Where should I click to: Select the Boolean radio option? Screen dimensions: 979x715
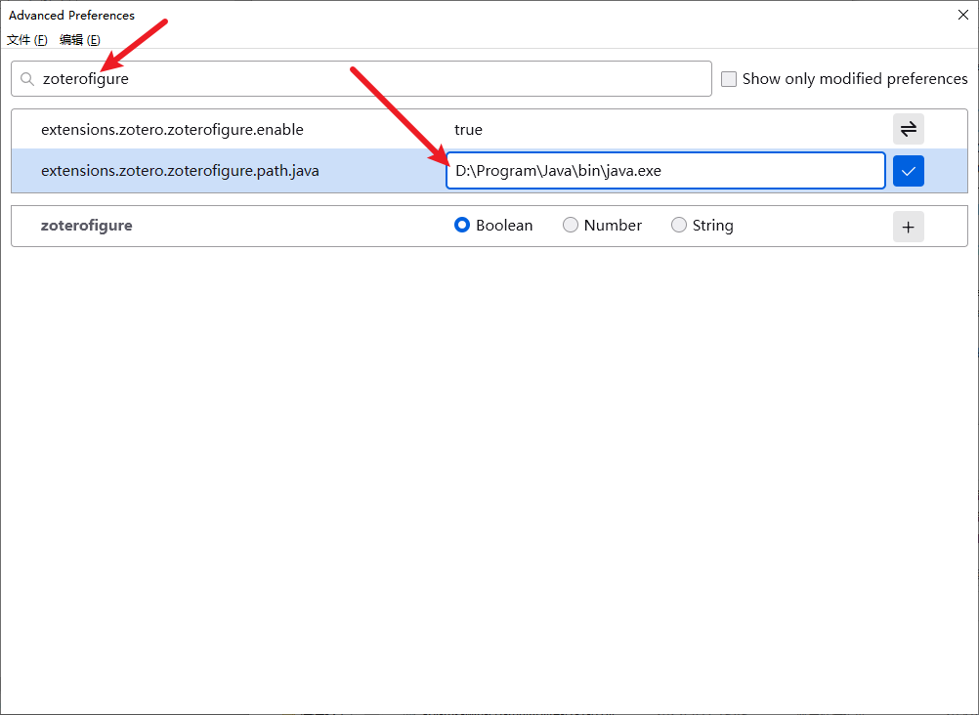coord(462,226)
